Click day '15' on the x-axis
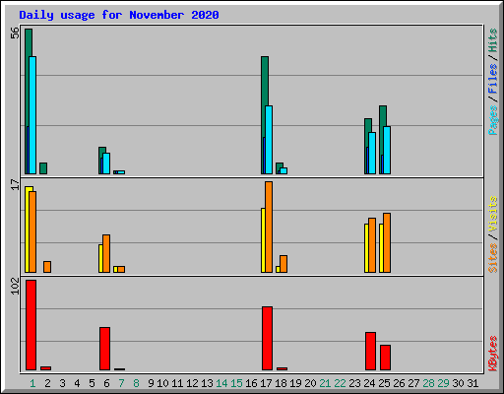Viewport: 504px width, 394px height. 236,383
